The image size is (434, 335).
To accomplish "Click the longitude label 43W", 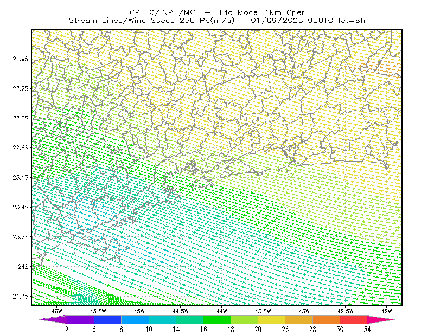I will pos(304,311).
